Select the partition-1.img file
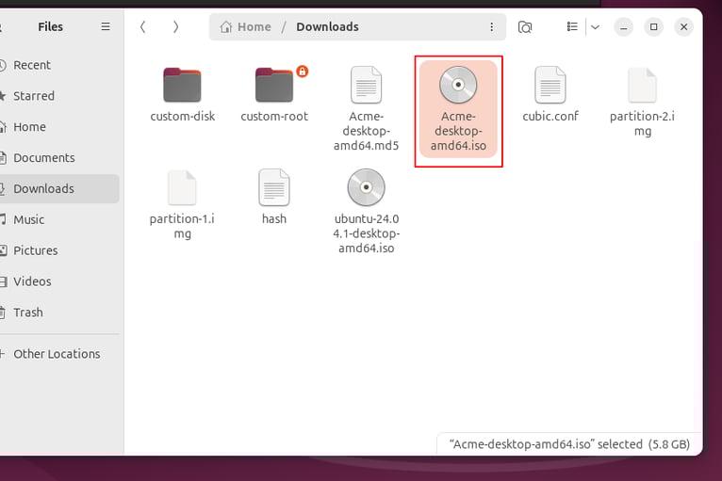This screenshot has height=481, width=722. (x=182, y=204)
